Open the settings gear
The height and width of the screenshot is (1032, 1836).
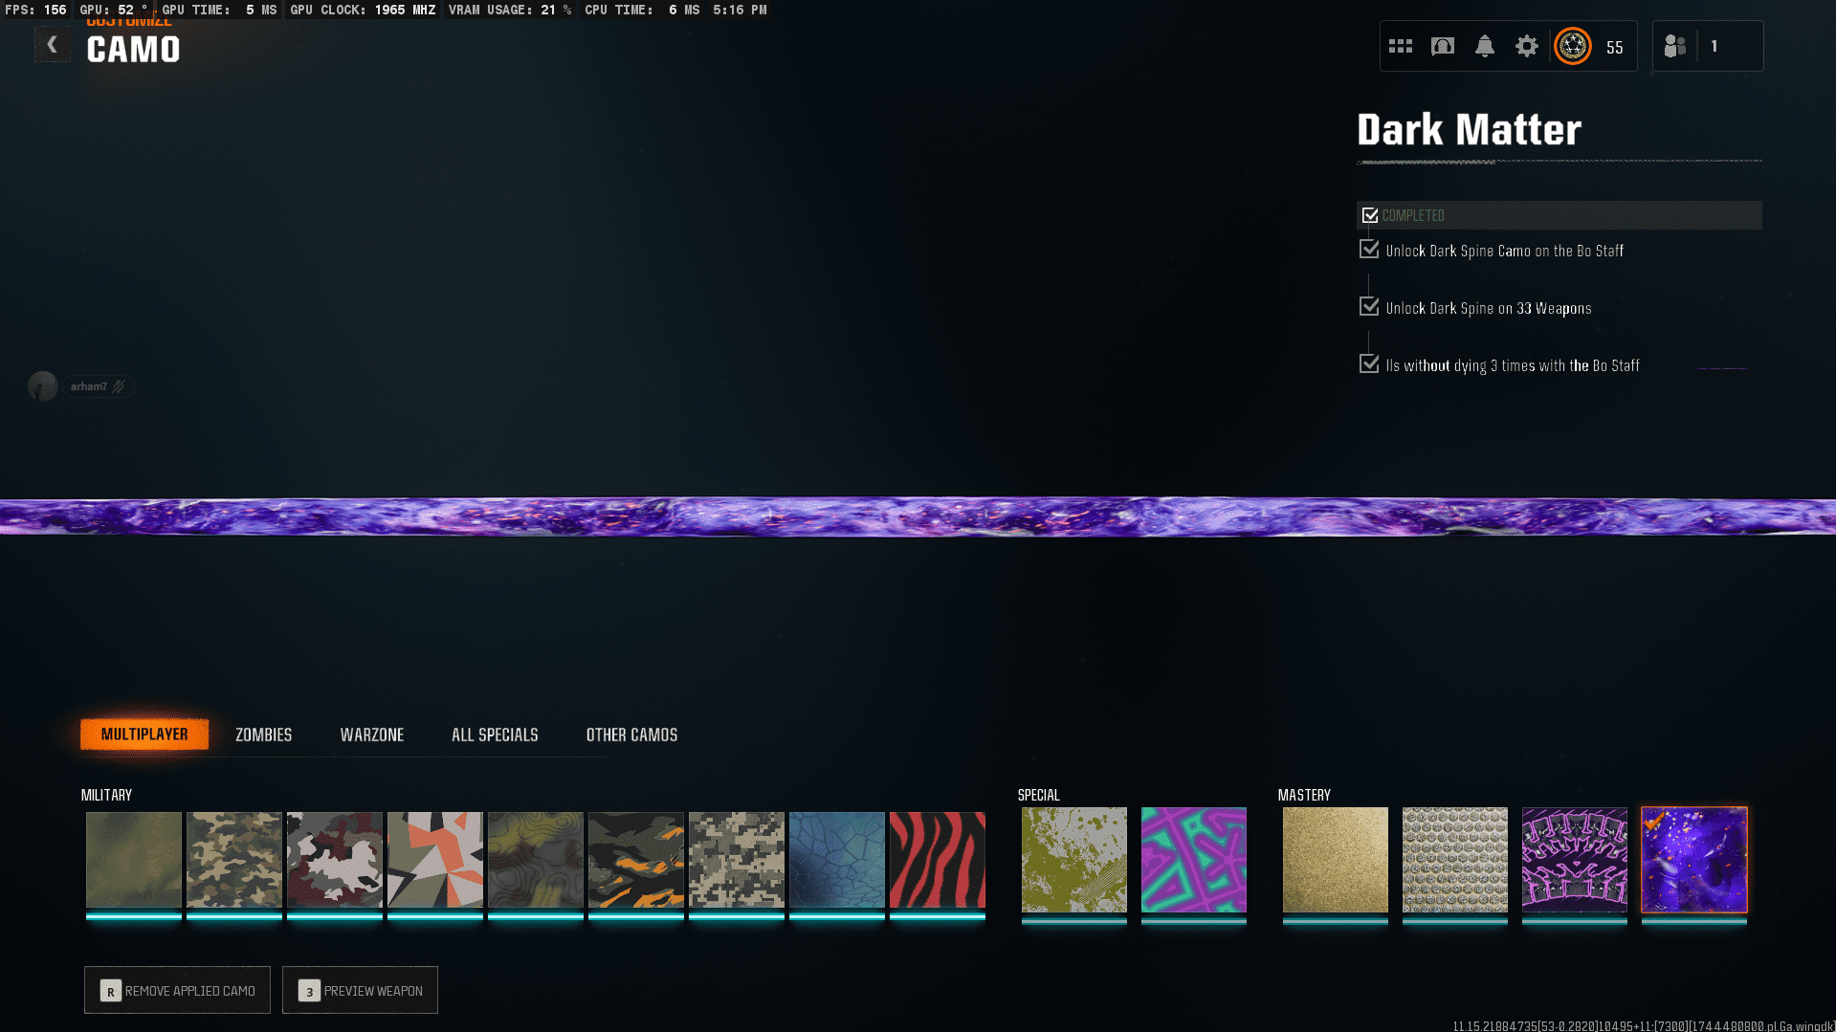[1526, 46]
